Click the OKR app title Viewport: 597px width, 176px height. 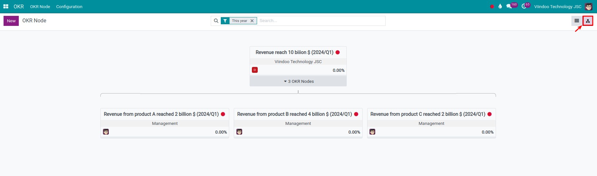tap(19, 6)
